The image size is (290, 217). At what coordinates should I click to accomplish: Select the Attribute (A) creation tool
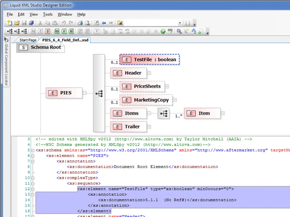tap(64, 31)
